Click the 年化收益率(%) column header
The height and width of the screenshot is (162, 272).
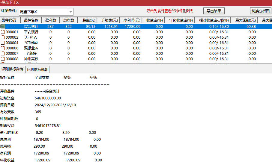coord(181,20)
